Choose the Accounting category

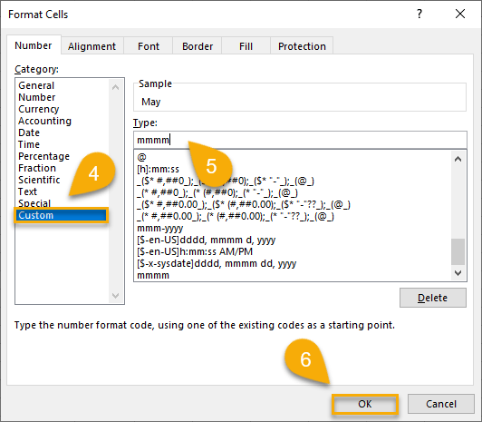pos(45,121)
